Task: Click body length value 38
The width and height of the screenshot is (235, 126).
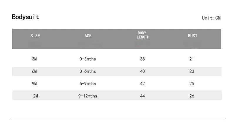Action: (142, 59)
